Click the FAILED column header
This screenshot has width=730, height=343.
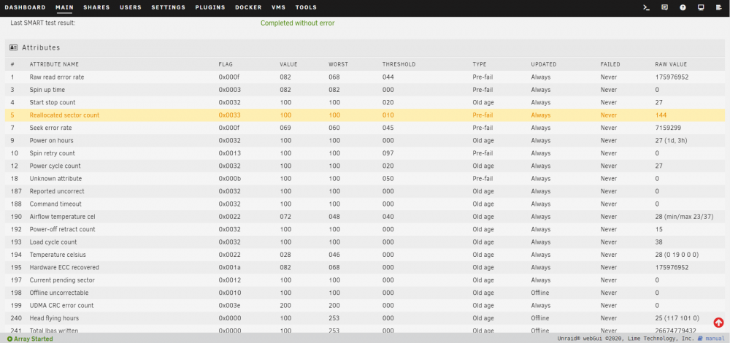(610, 64)
